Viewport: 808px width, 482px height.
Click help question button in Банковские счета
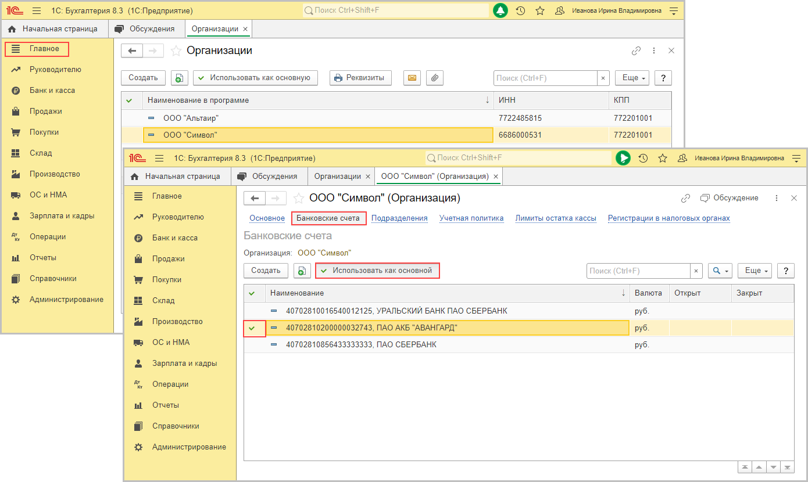(x=785, y=271)
